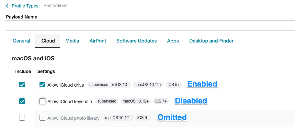This screenshot has width=295, height=133.
Task: Select the iCloud tab
Action: (48, 41)
